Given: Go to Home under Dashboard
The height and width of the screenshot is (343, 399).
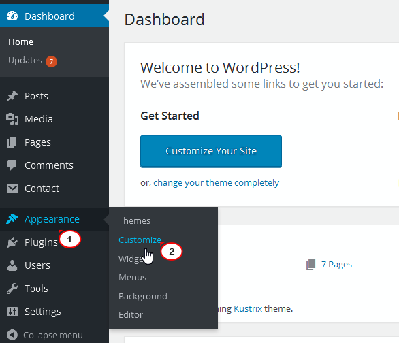Looking at the screenshot, I should (x=20, y=42).
